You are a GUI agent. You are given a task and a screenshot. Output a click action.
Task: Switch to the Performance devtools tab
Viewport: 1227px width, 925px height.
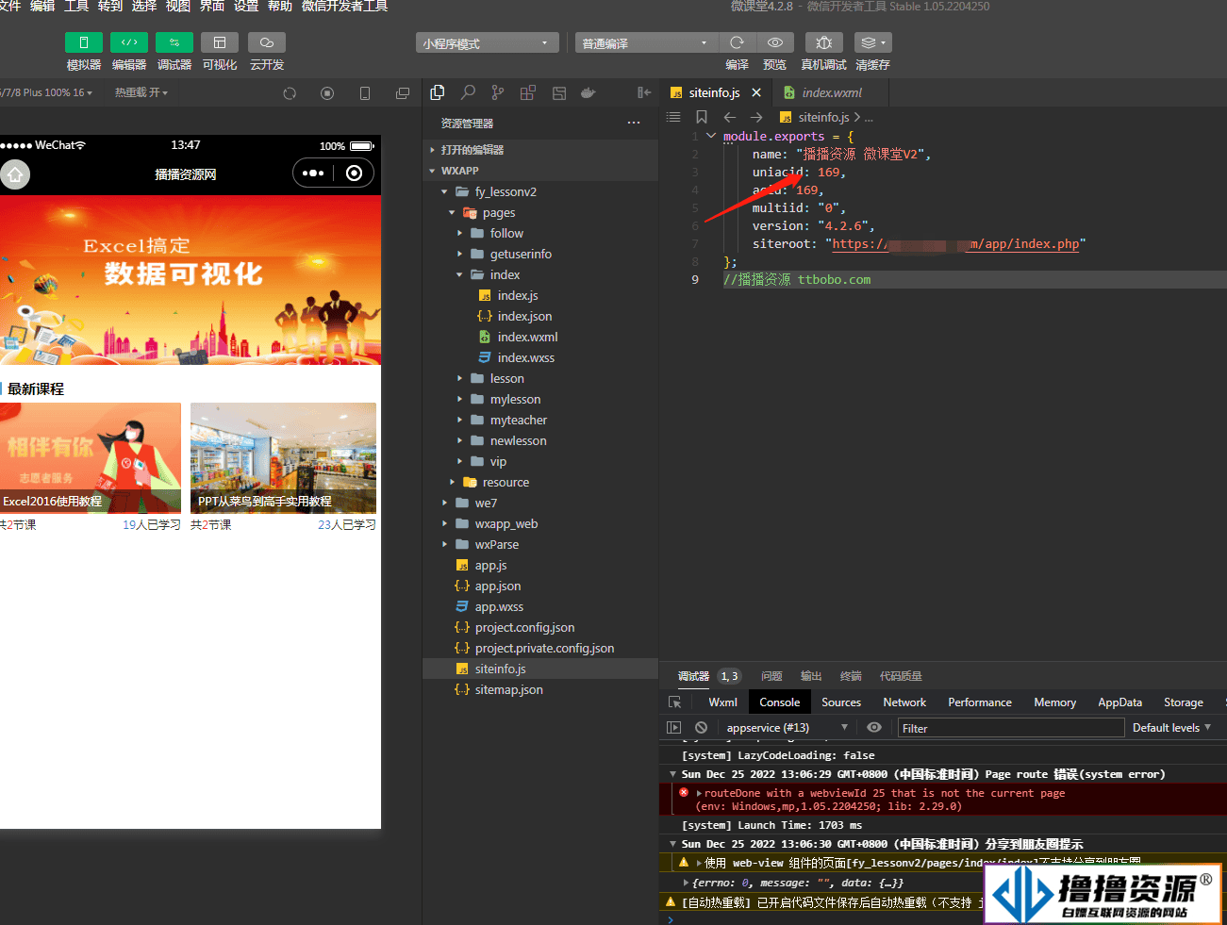pyautogui.click(x=980, y=702)
